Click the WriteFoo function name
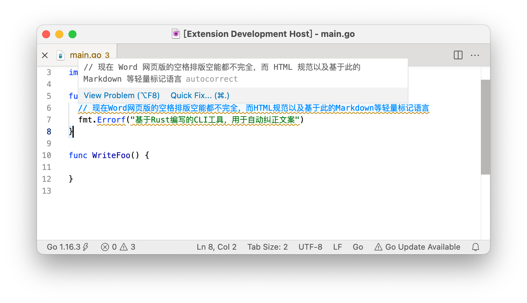 pos(111,155)
